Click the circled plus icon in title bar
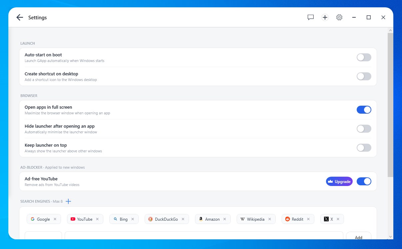The width and height of the screenshot is (402, 249). (x=325, y=17)
